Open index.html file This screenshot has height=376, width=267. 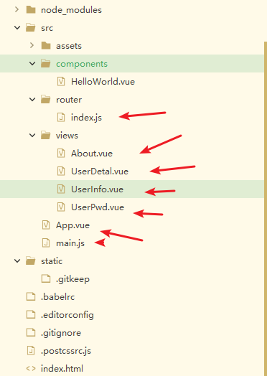coord(62,369)
